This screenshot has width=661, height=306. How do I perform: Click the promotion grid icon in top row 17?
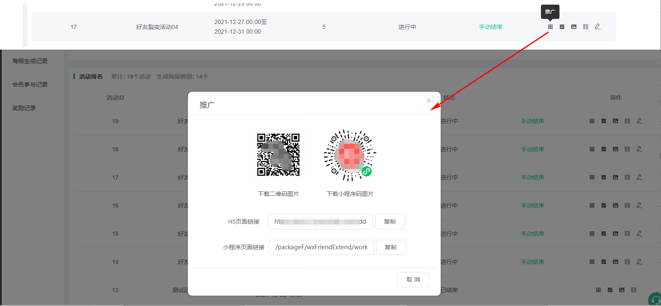click(550, 27)
